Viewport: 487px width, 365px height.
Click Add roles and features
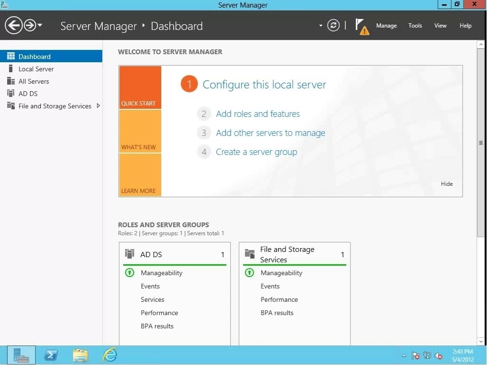tap(258, 114)
